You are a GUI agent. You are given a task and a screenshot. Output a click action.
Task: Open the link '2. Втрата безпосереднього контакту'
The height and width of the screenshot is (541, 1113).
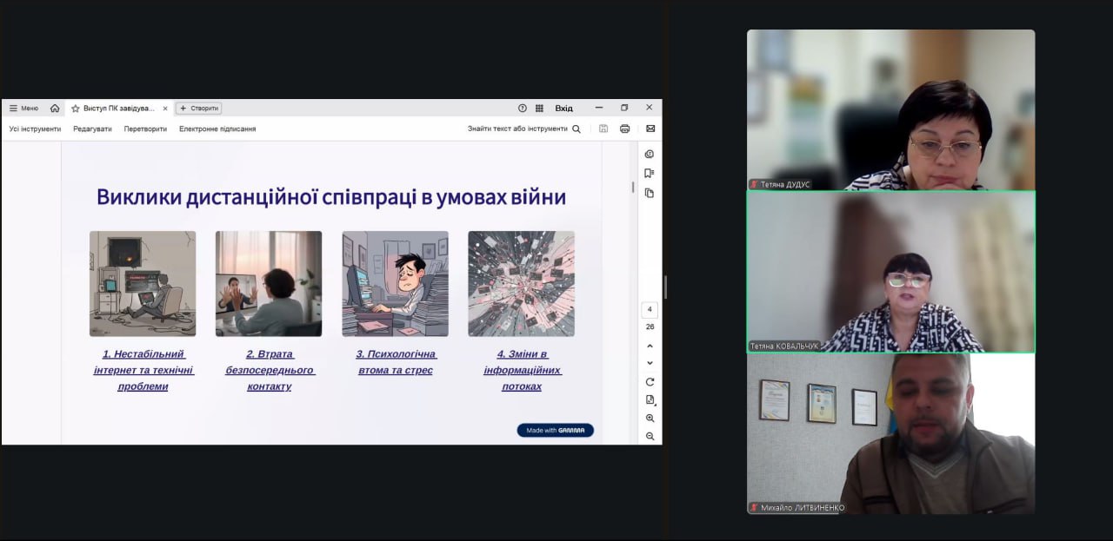point(270,370)
